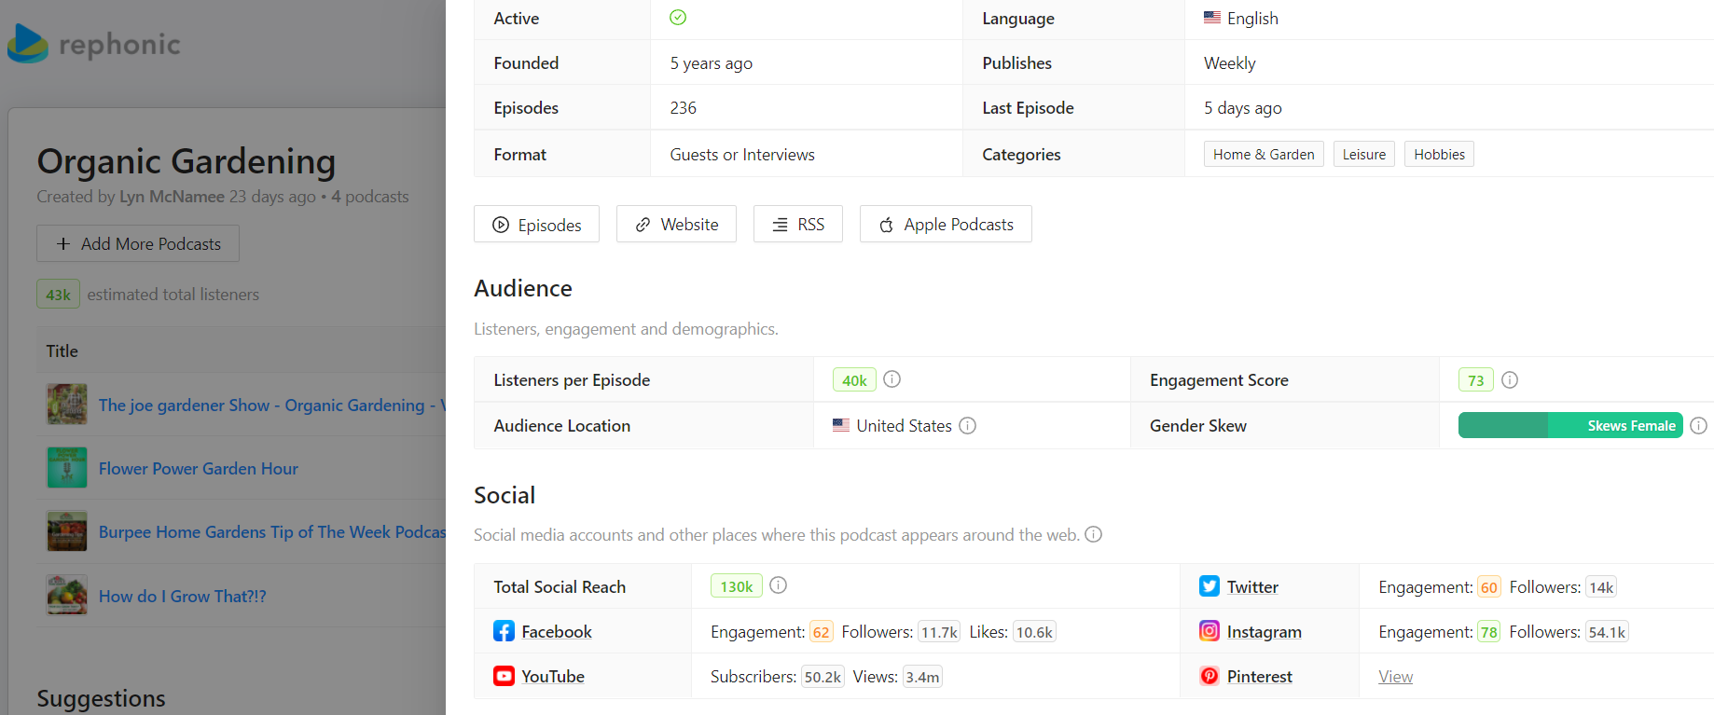This screenshot has height=715, width=1714.
Task: Click the info icon beside Skews Female bar
Action: (x=1699, y=425)
